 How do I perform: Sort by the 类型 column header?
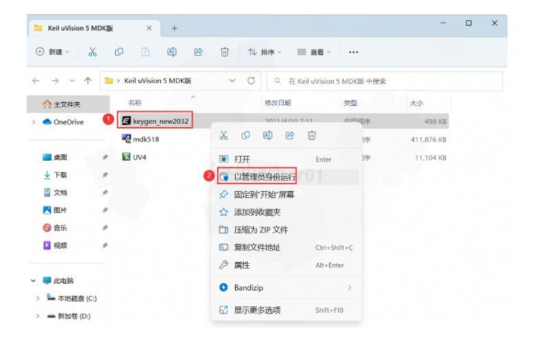coord(350,102)
